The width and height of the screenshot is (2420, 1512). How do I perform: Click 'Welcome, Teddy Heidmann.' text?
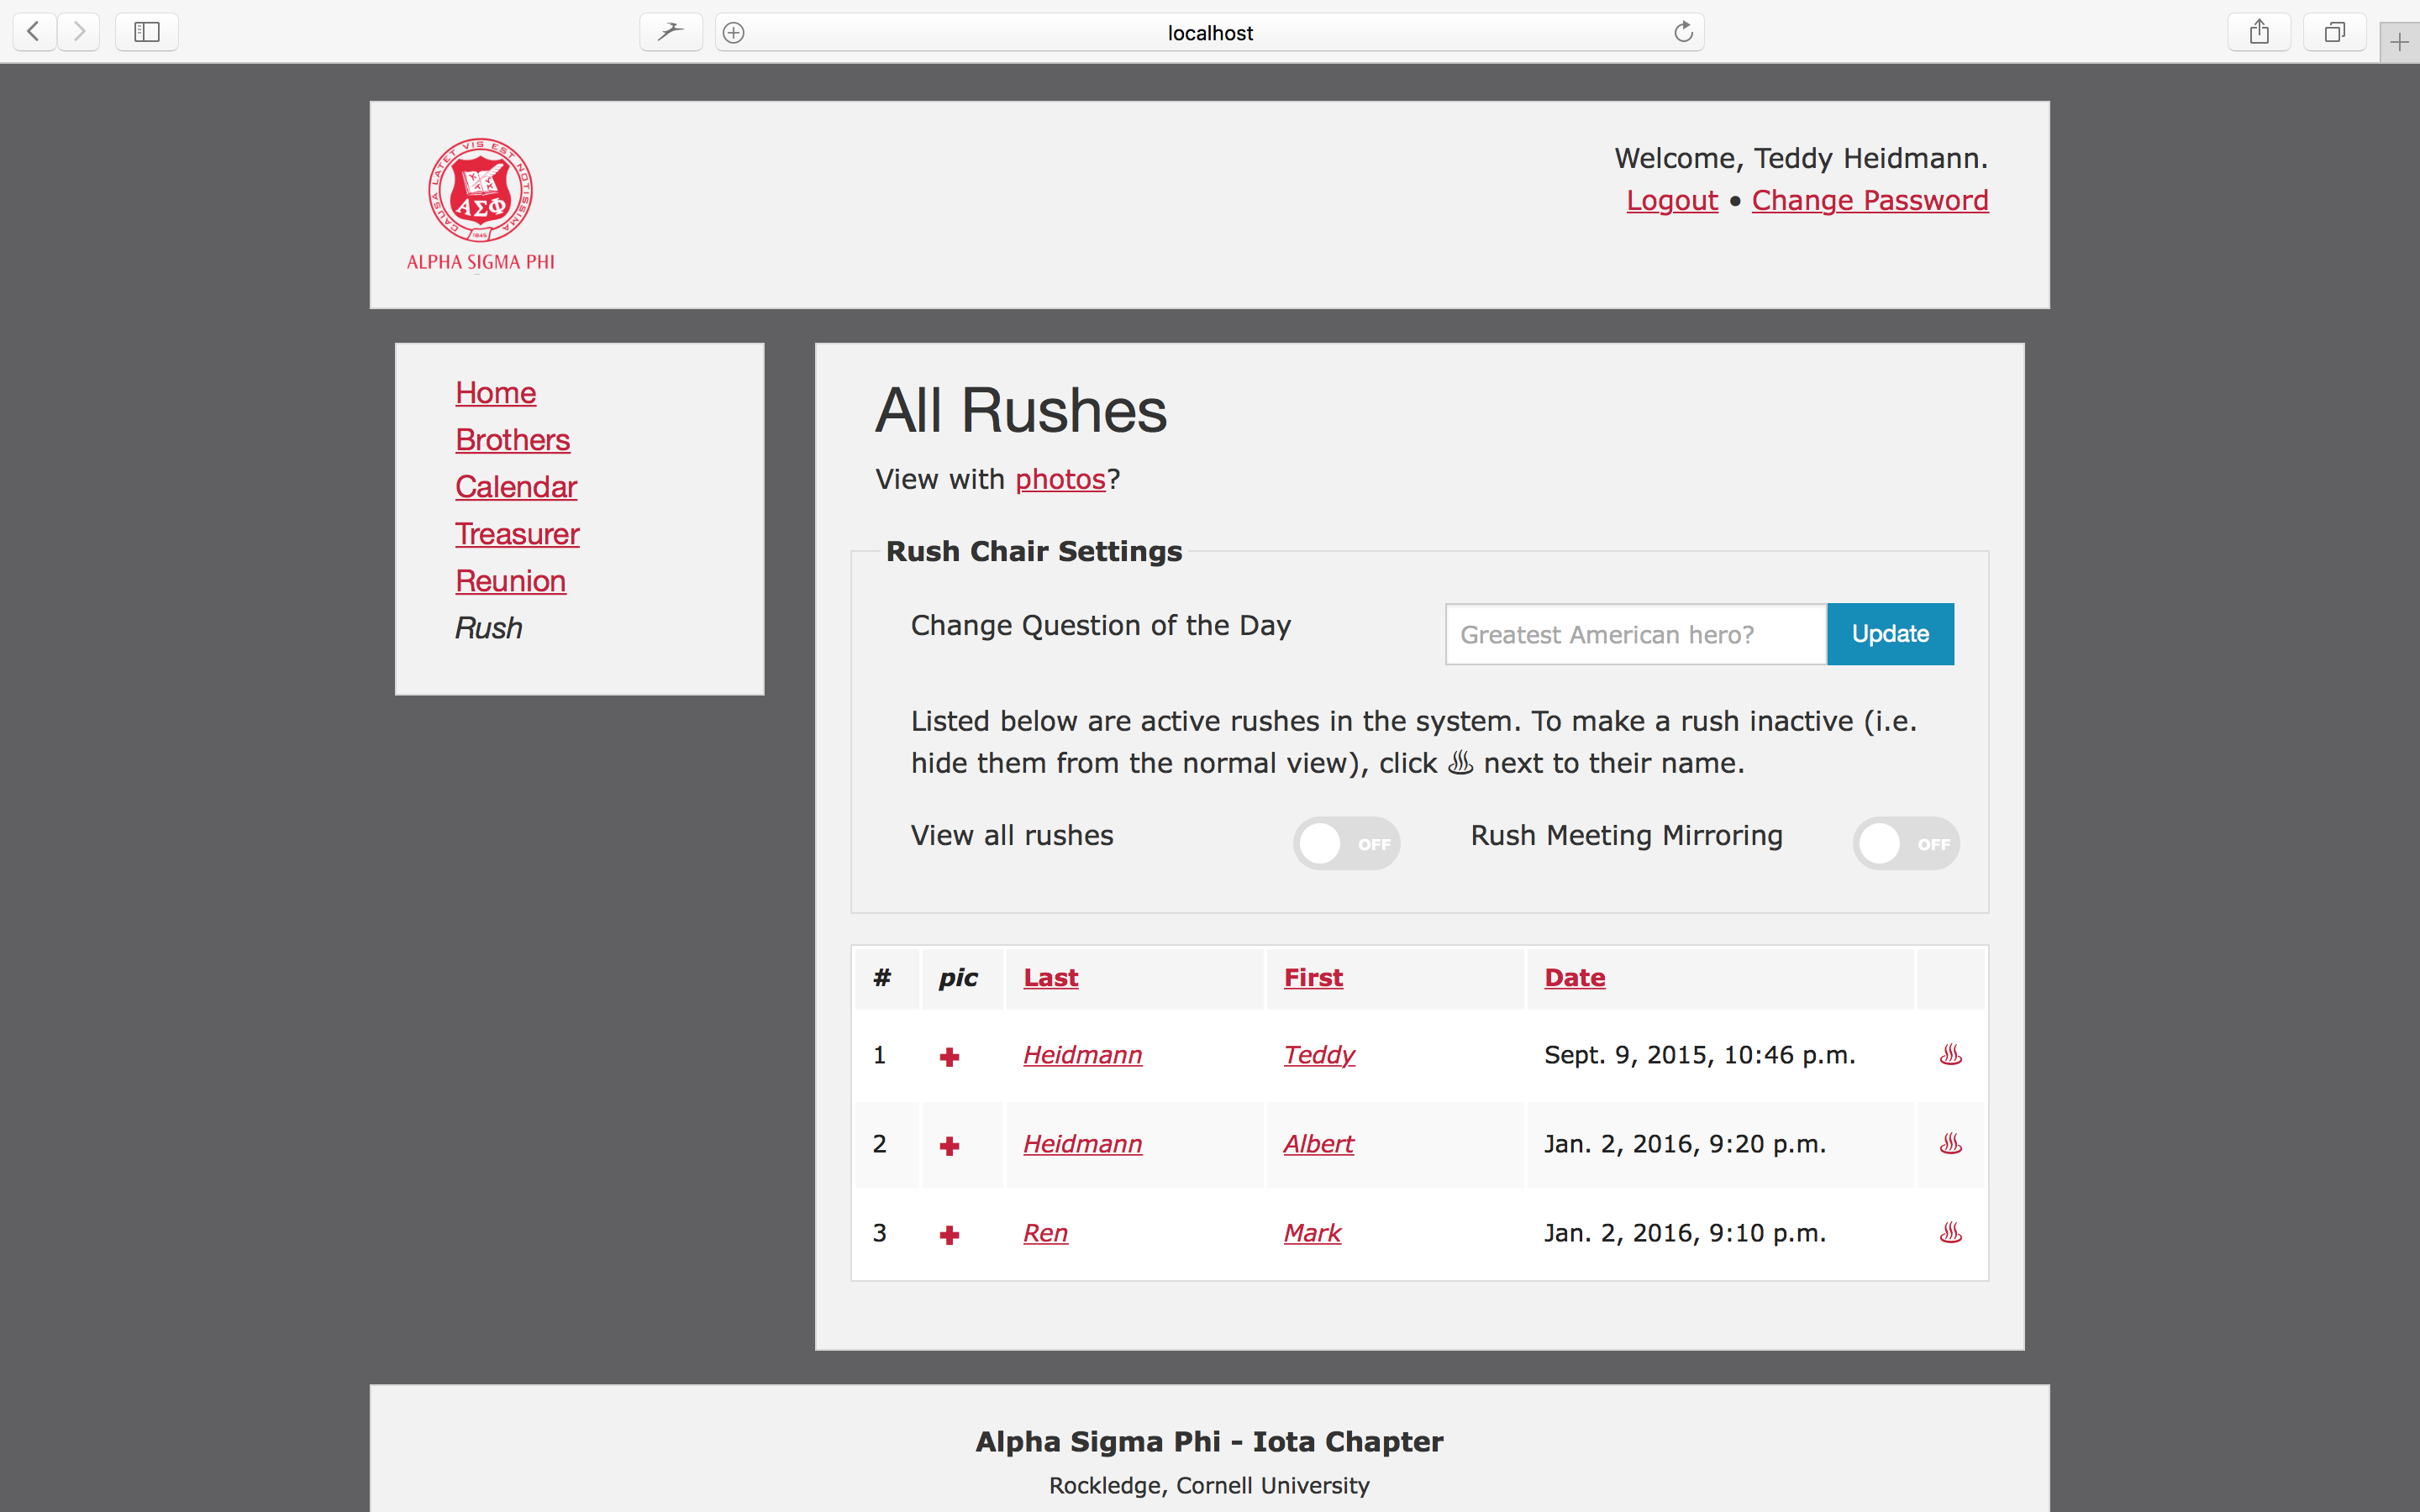click(x=1801, y=158)
